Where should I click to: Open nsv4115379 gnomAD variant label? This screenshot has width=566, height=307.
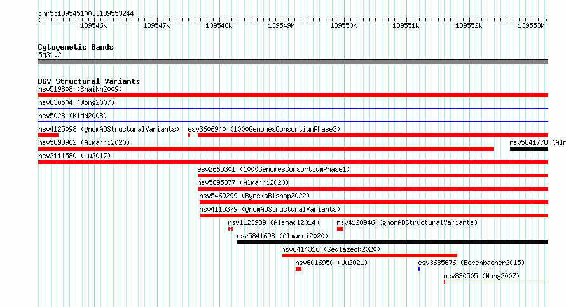click(270, 209)
